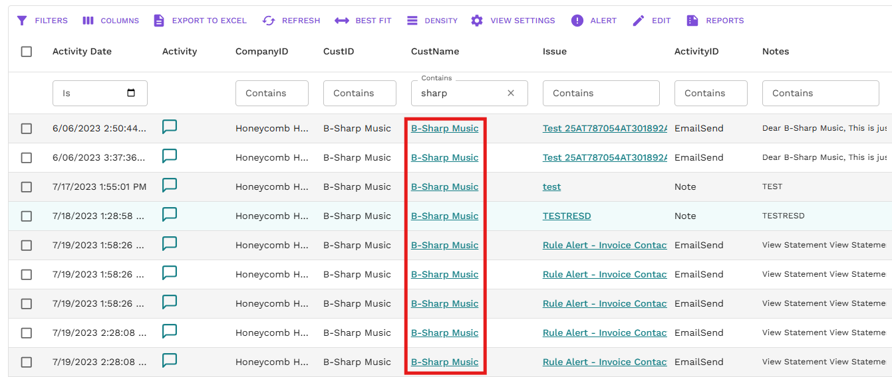
Task: Click the Refresh arrows icon
Action: [x=269, y=21]
